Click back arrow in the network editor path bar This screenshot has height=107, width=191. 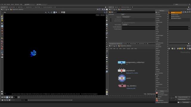click(x=110, y=46)
